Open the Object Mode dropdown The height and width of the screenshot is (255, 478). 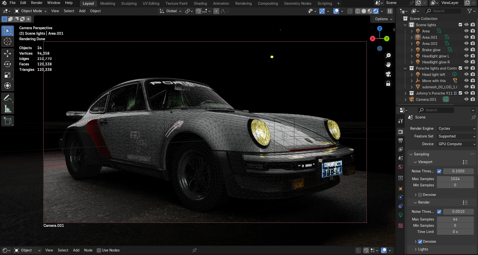(31, 11)
